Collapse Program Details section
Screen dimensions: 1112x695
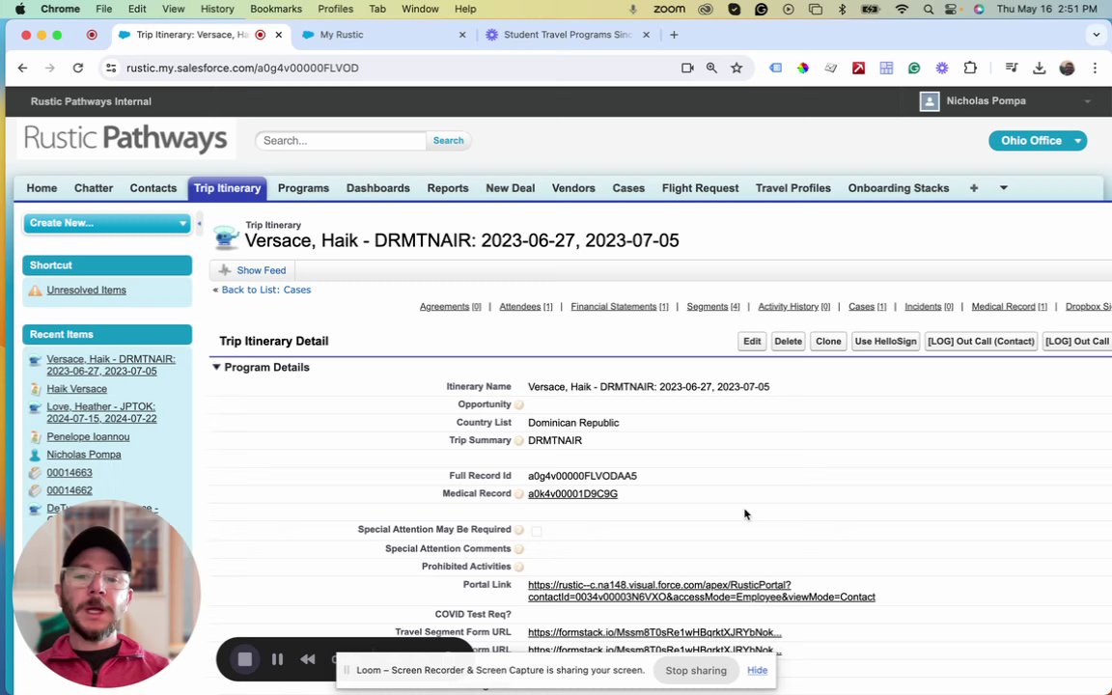[216, 368]
